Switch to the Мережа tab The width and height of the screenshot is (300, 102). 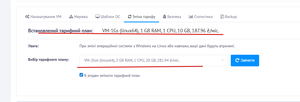(x=78, y=17)
